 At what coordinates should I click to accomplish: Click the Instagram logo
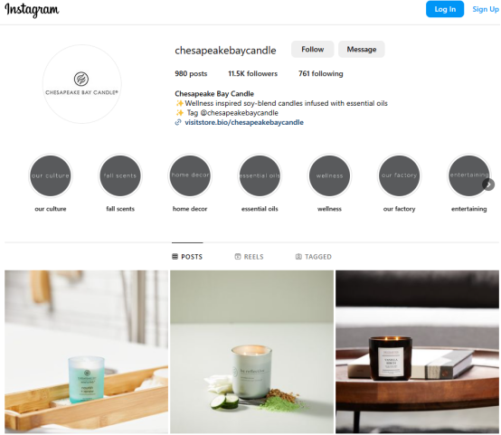tap(32, 10)
